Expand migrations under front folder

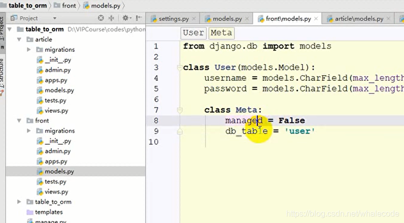[28, 131]
